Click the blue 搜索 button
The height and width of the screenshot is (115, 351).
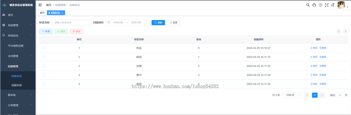(x=158, y=22)
